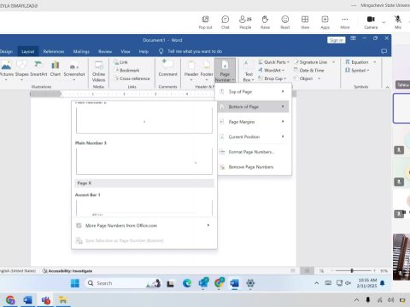The height and width of the screenshot is (307, 410).
Task: Insert a Cross-reference
Action: pos(132,78)
